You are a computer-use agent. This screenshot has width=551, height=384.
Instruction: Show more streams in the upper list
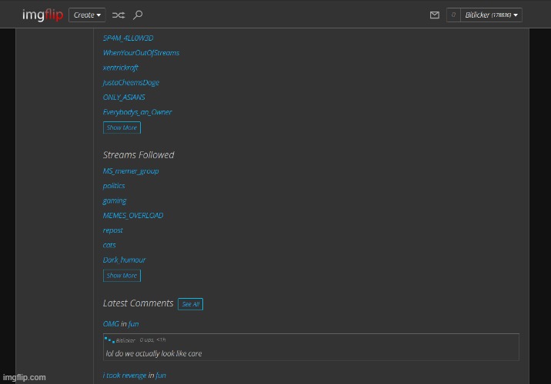[122, 127]
